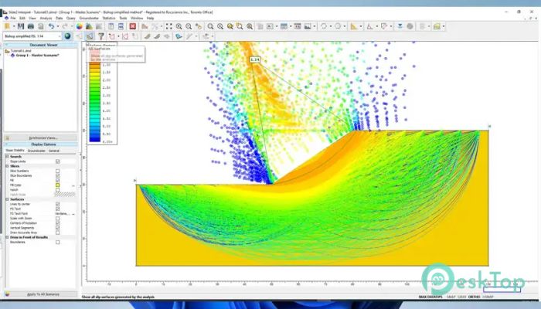Enable Scale with Zoom checkbox

[58, 219]
